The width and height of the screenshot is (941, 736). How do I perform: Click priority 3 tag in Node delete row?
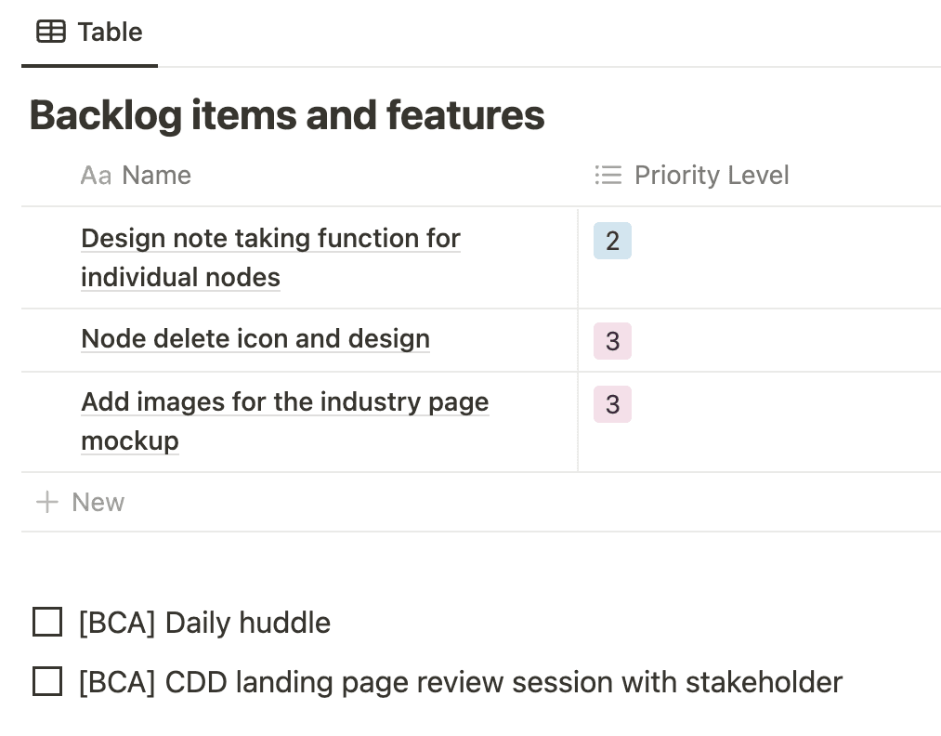(x=612, y=342)
